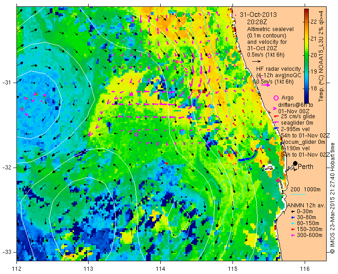Click the IMOS copyright timestamp text
338x274 pixels.
click(332, 198)
